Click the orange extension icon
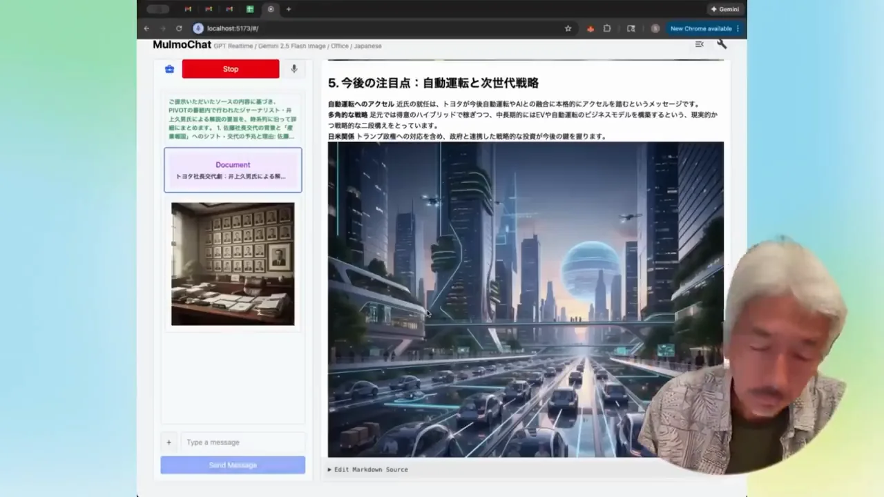This screenshot has width=884, height=497. pyautogui.click(x=590, y=28)
